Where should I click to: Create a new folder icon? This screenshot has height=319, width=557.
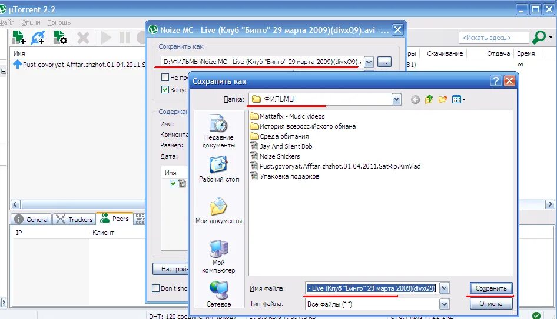[x=443, y=100]
